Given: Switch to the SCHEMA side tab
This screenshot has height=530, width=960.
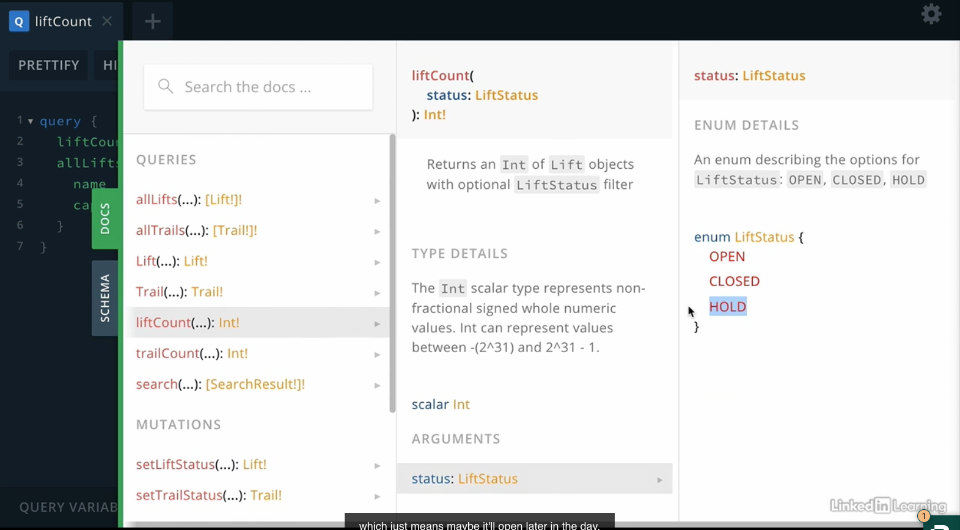Looking at the screenshot, I should pos(105,298).
